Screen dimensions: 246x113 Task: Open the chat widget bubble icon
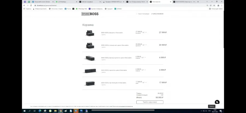coord(217,102)
